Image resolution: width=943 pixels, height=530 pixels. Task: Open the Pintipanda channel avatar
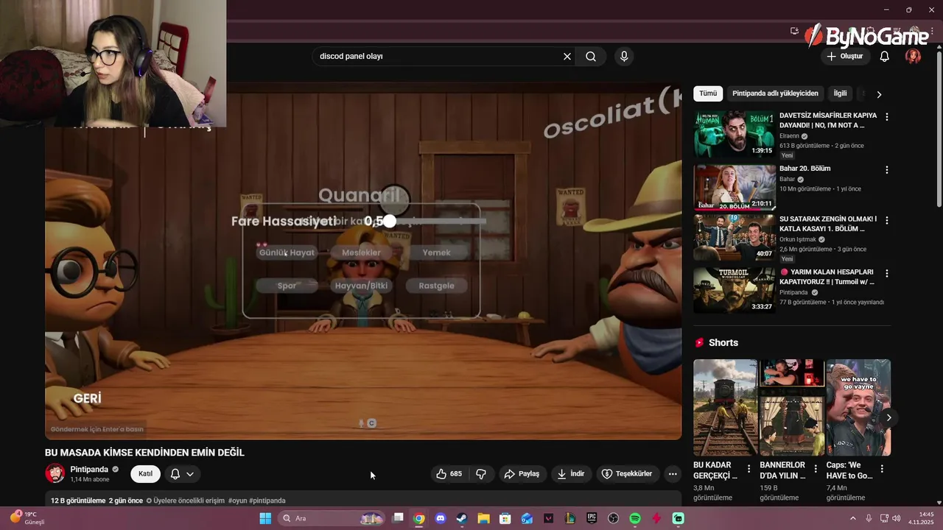tap(55, 474)
